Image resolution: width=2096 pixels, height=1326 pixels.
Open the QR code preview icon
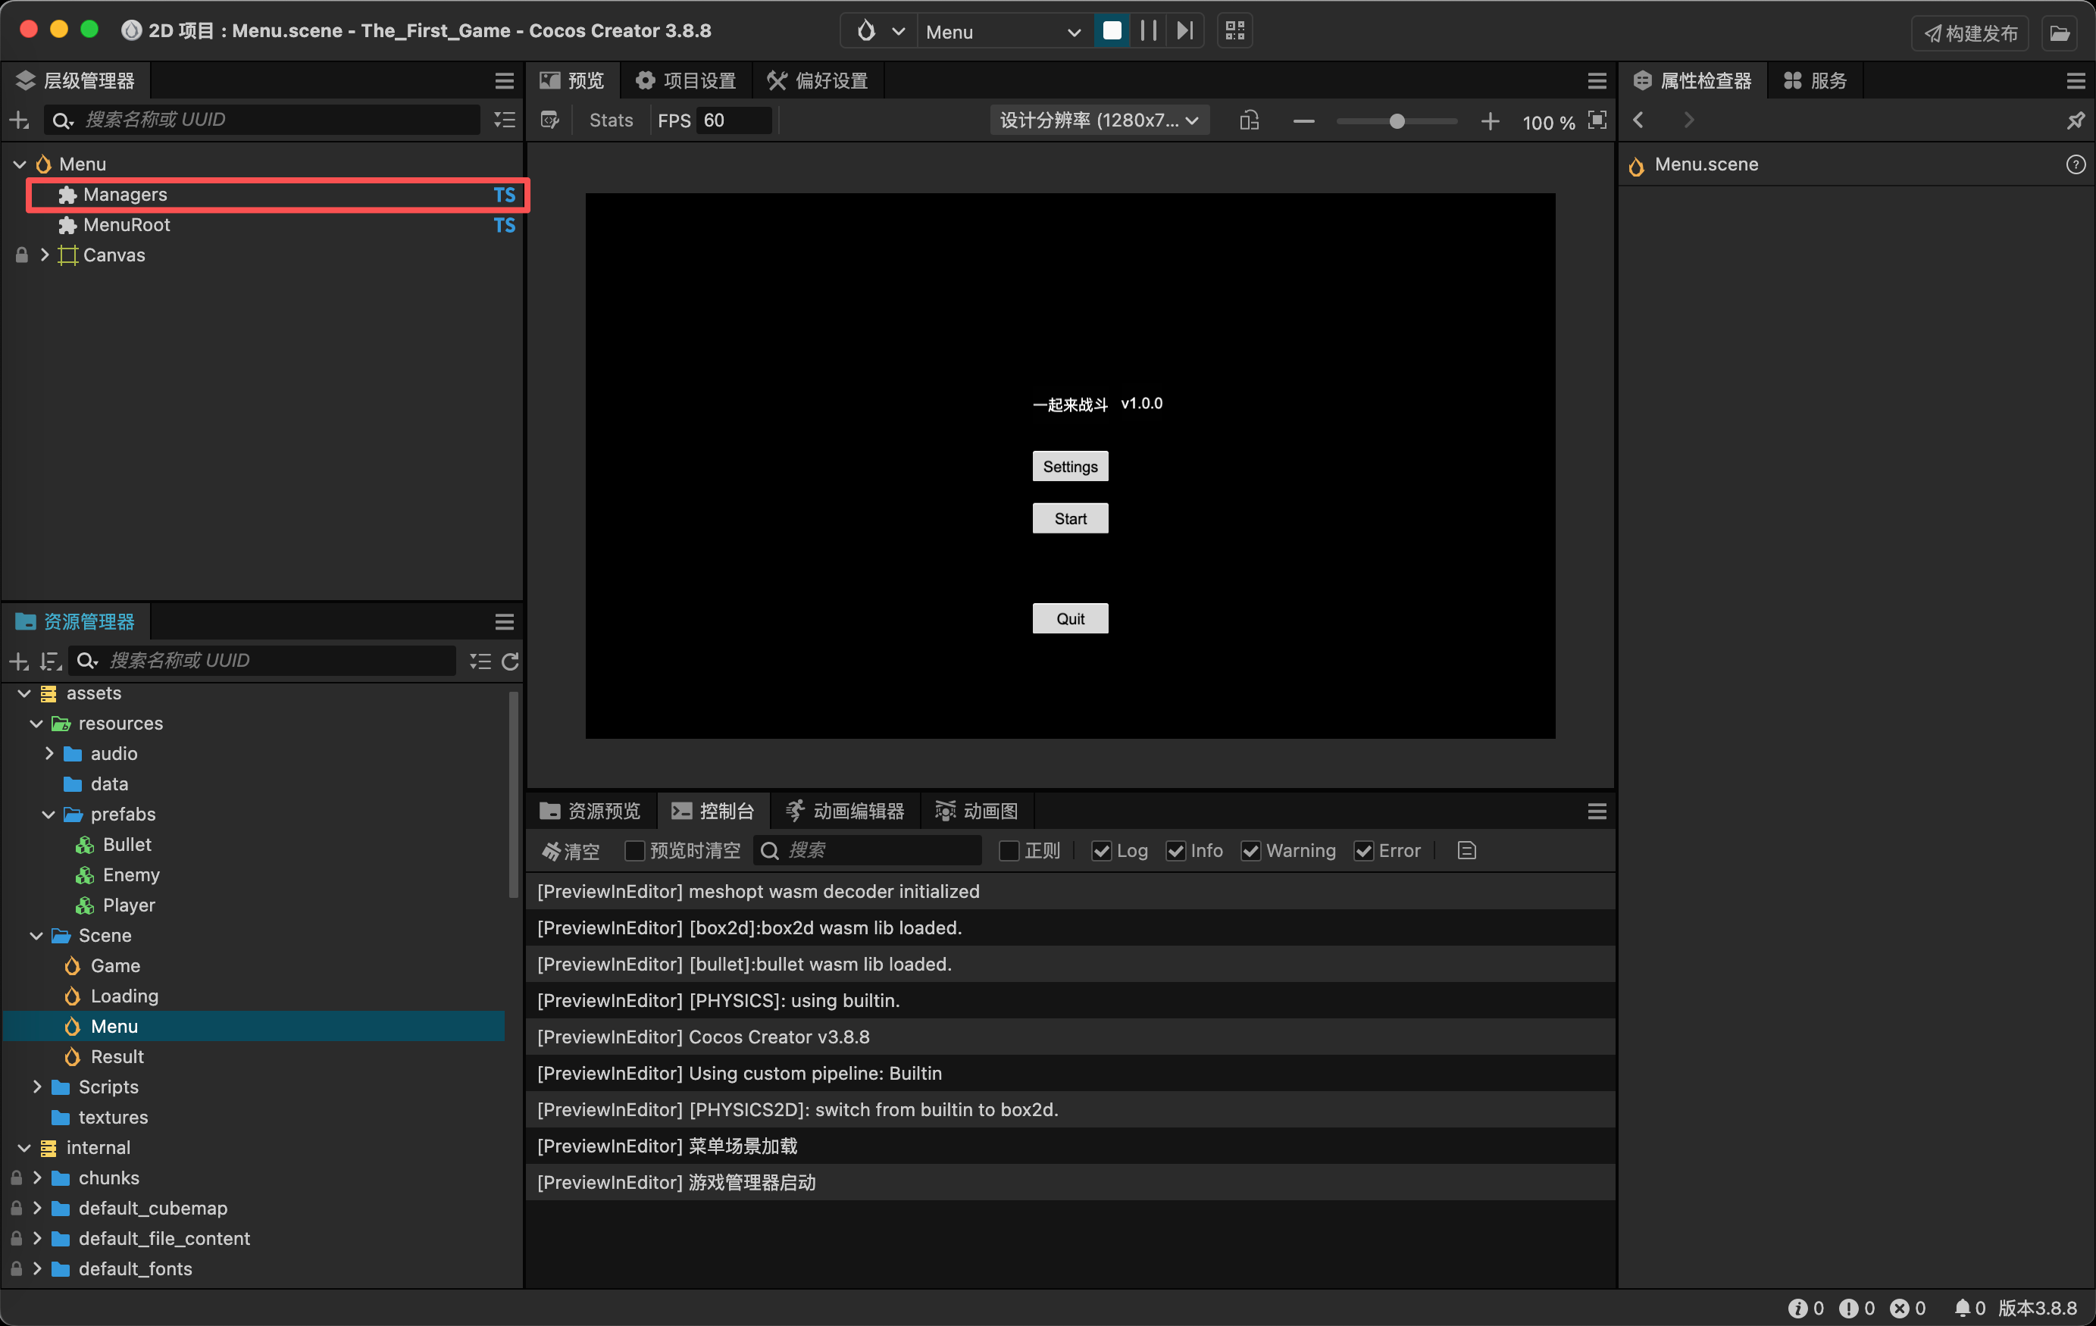1234,31
